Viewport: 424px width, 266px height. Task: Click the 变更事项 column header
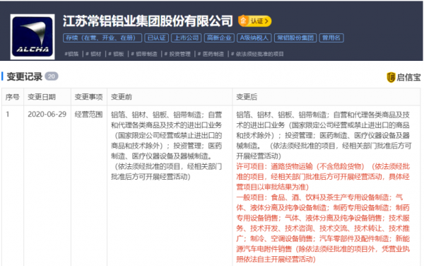pos(89,97)
